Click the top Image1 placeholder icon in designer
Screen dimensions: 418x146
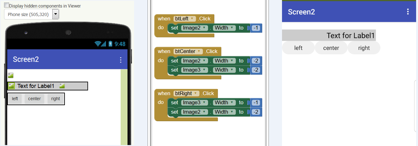coord(11,75)
